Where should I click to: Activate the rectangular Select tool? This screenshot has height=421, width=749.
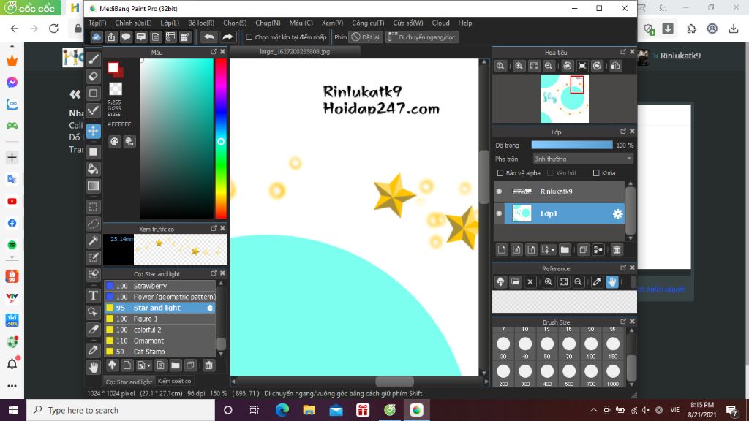[94, 207]
